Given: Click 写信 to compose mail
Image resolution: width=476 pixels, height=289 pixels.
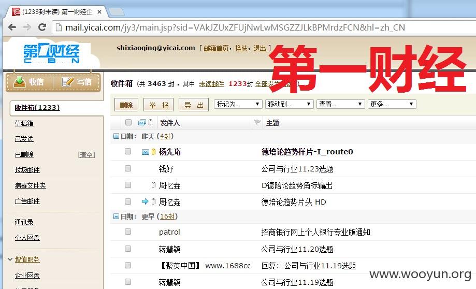Looking at the screenshot, I should point(77,82).
